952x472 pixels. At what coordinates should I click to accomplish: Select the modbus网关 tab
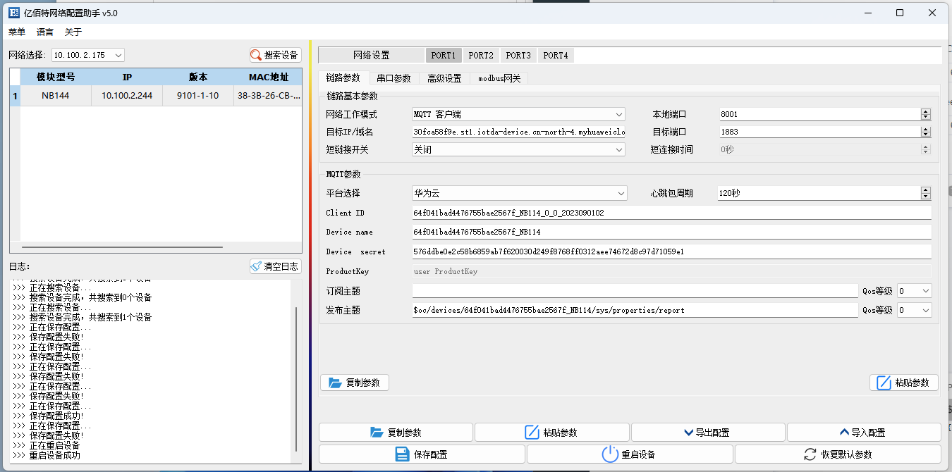tap(499, 78)
